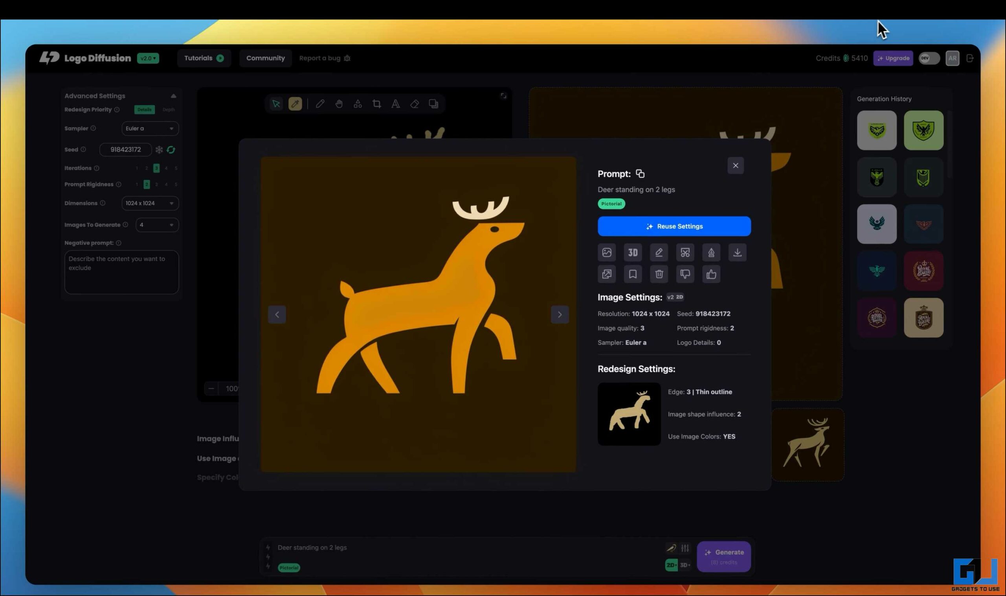
Task: Click the upscale arrow icon in the modal
Action: [606, 274]
